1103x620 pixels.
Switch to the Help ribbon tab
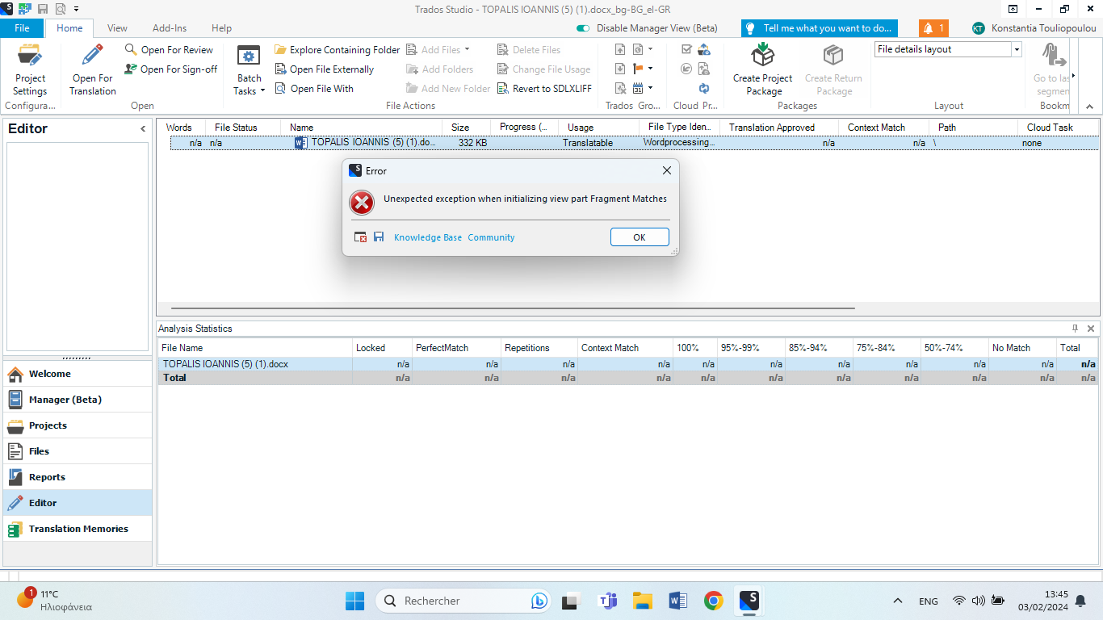pos(221,28)
